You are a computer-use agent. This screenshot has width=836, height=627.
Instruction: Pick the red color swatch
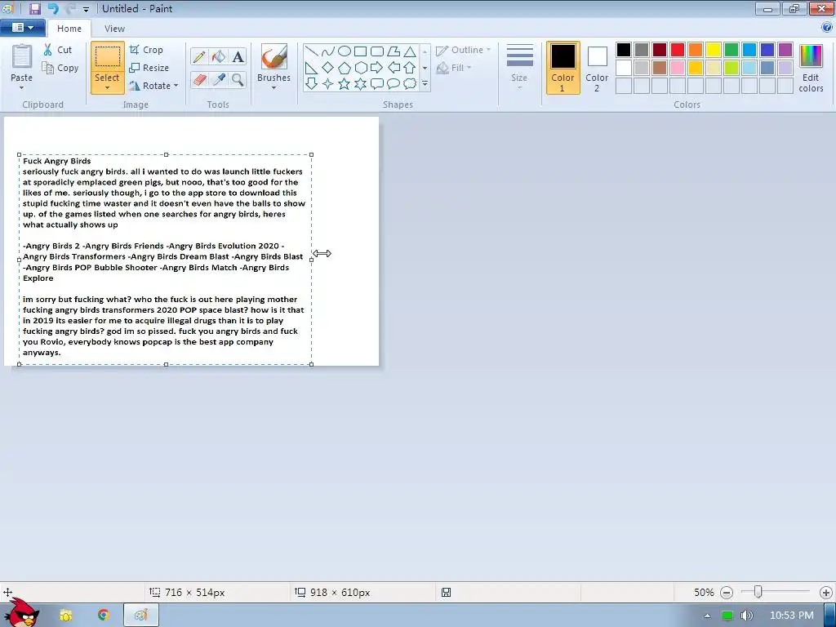click(x=678, y=50)
